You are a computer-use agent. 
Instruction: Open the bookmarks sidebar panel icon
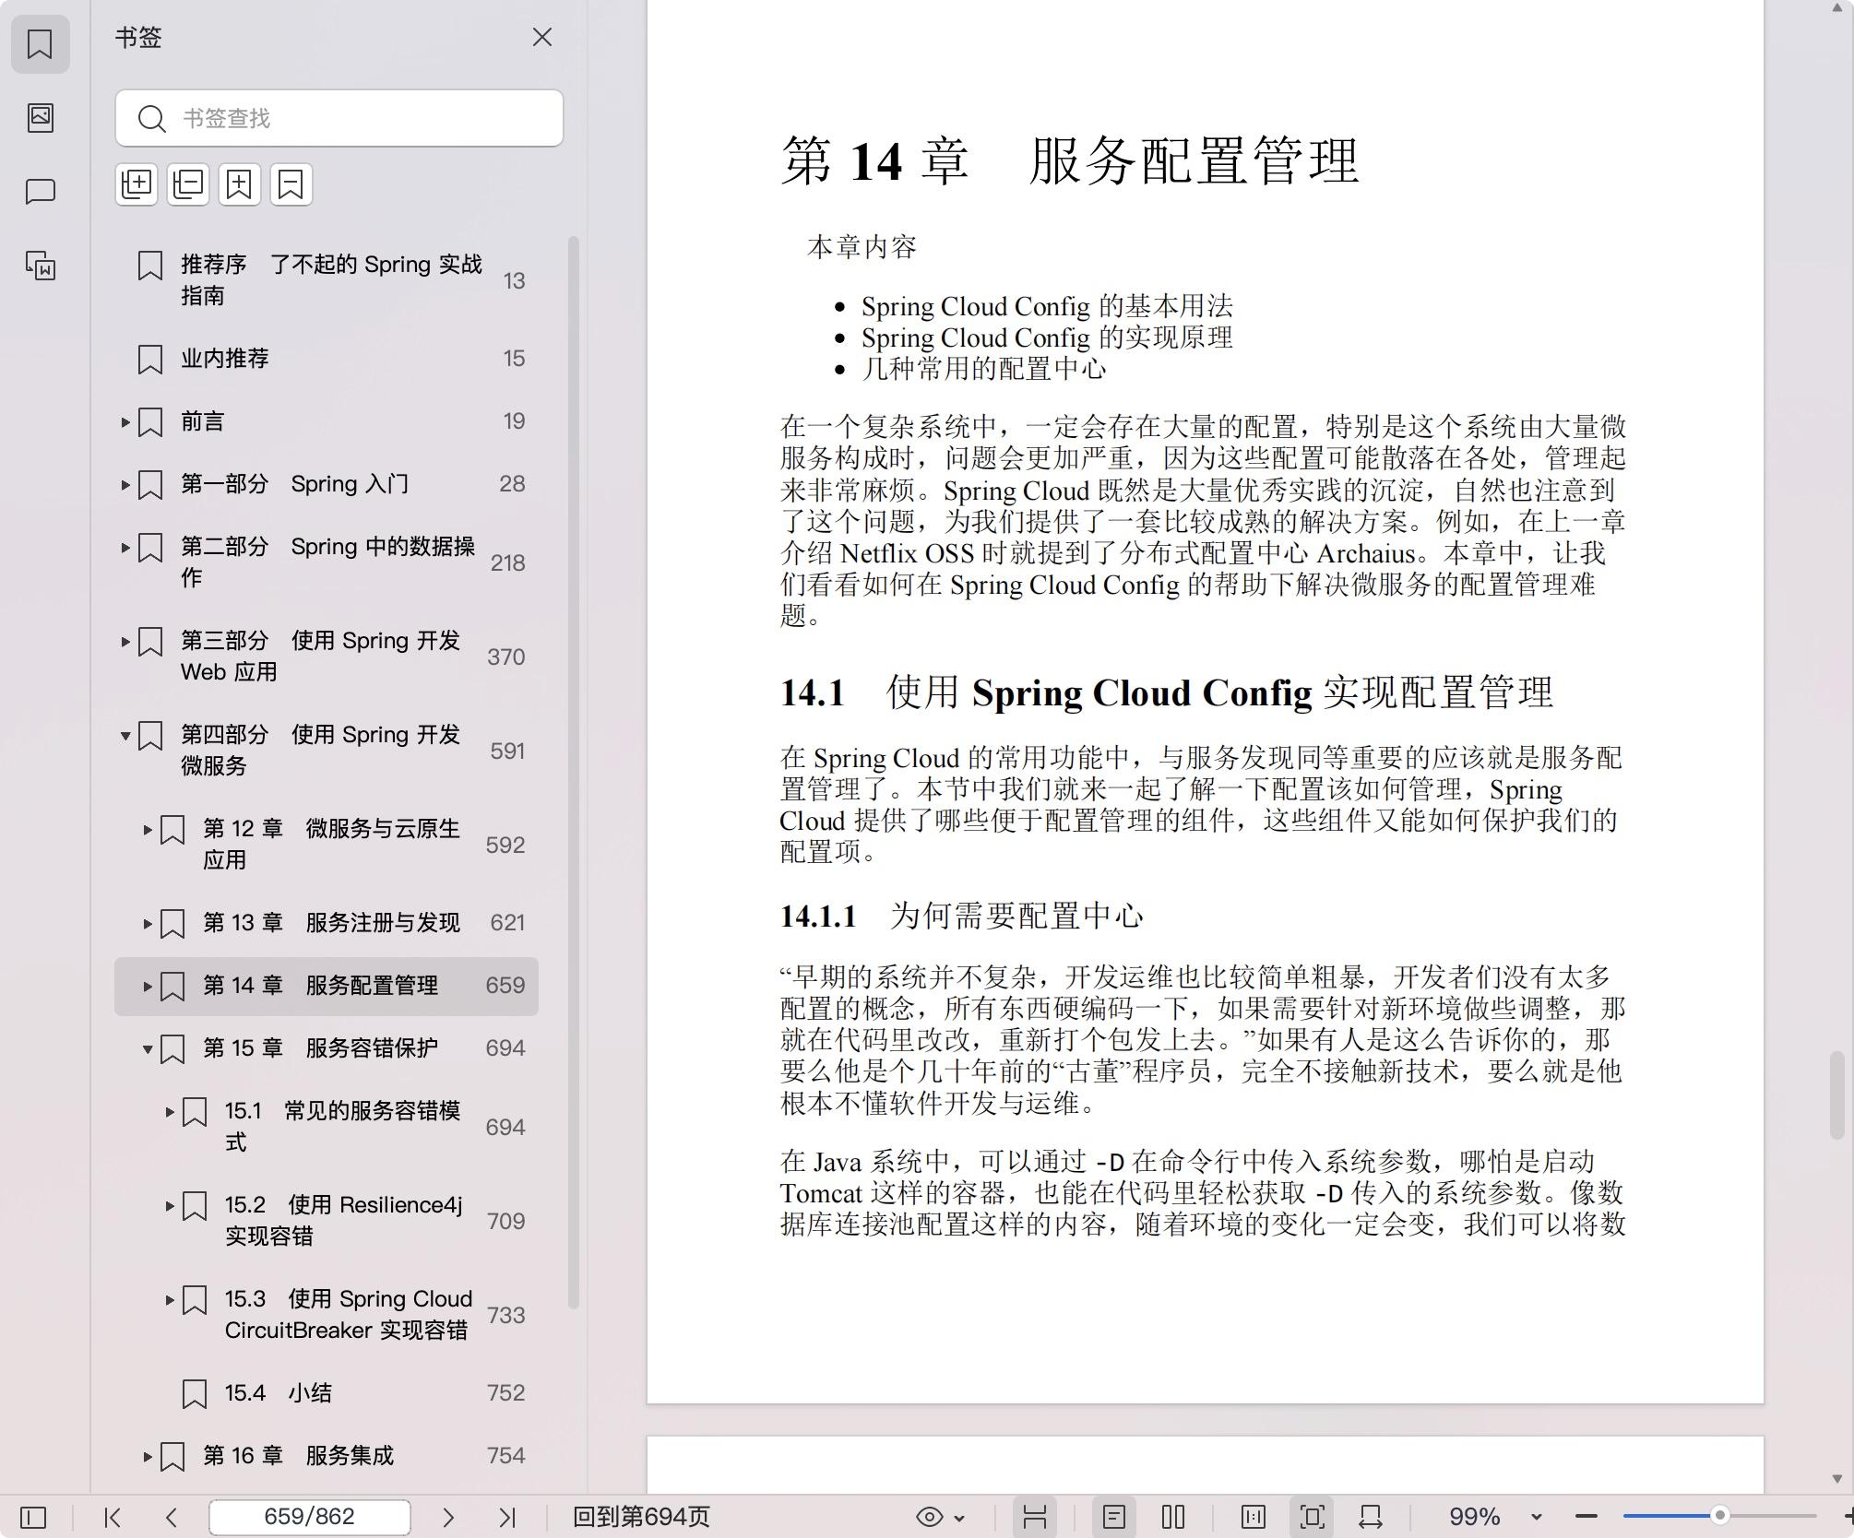coord(40,43)
